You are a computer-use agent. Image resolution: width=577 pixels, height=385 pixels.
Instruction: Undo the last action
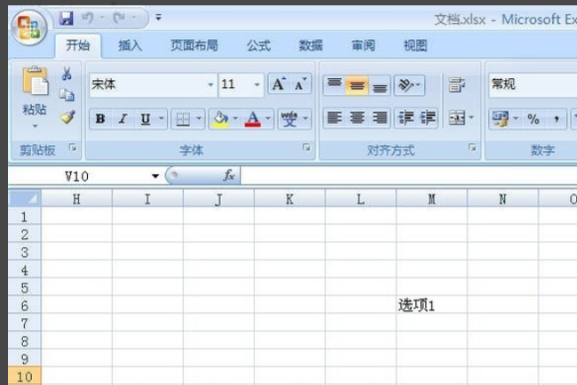[88, 18]
